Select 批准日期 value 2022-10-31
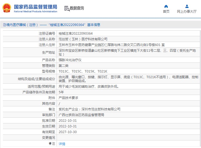This screenshot has width=201, height=148. click(x=67, y=121)
